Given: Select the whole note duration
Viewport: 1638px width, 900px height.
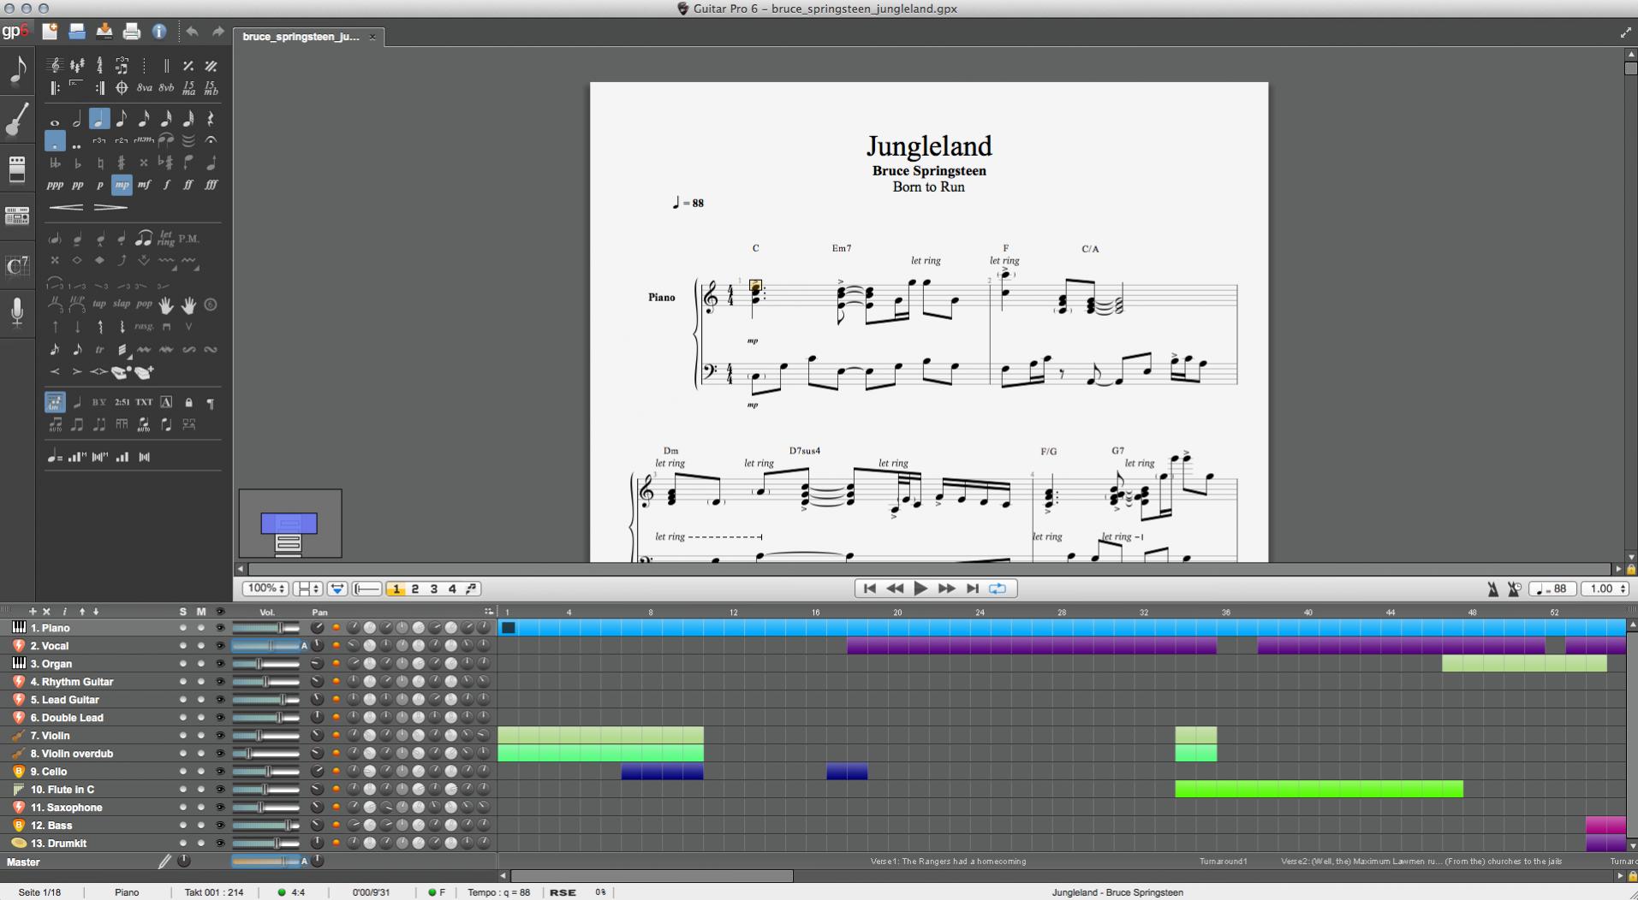Looking at the screenshot, I should pyautogui.click(x=55, y=120).
